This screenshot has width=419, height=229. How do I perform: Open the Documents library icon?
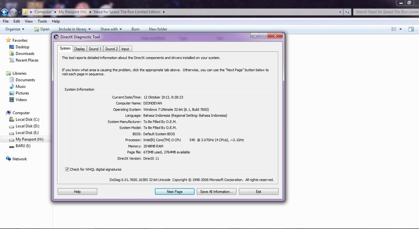[x=12, y=80]
